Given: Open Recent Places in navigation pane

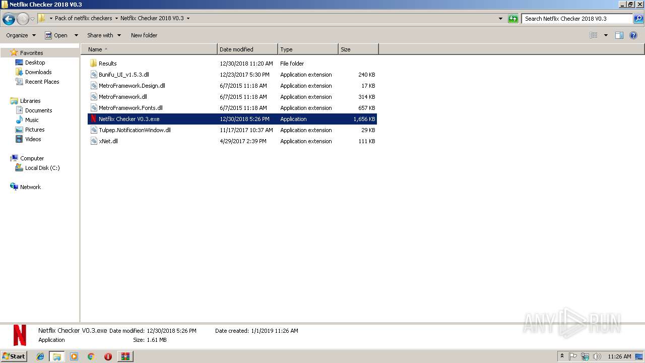Looking at the screenshot, I should coord(42,82).
